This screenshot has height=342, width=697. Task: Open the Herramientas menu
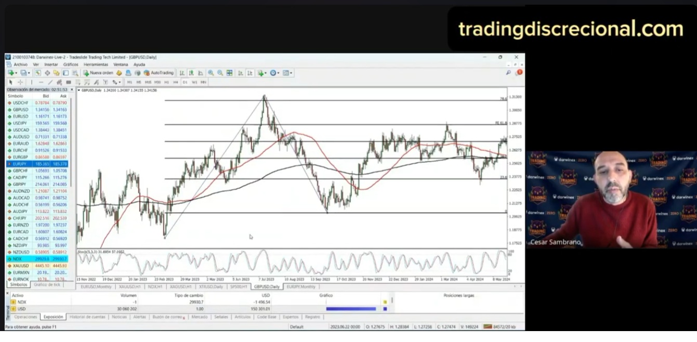96,64
